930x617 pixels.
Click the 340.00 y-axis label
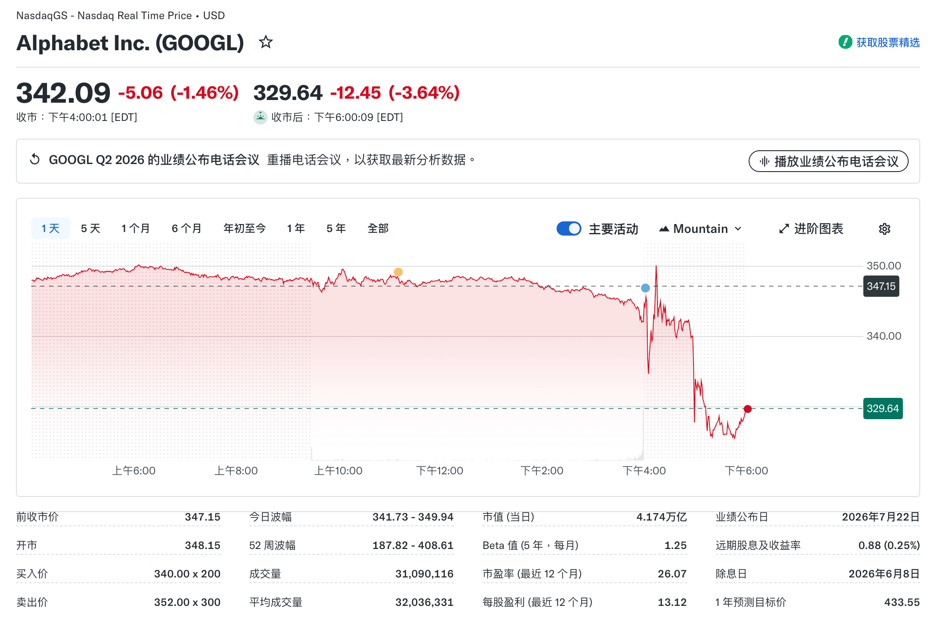(x=884, y=336)
